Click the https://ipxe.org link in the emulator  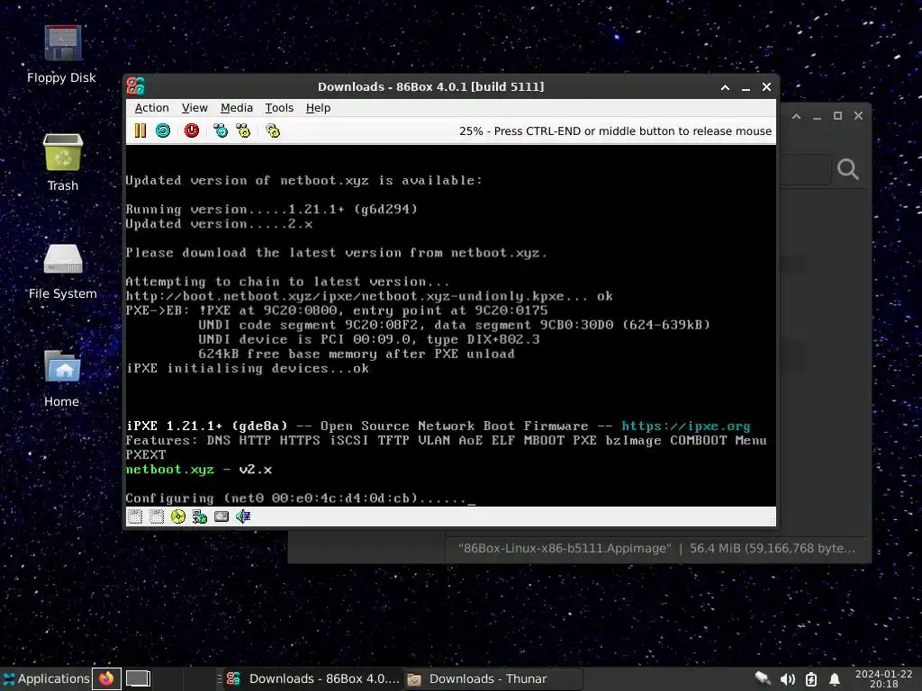pos(685,426)
